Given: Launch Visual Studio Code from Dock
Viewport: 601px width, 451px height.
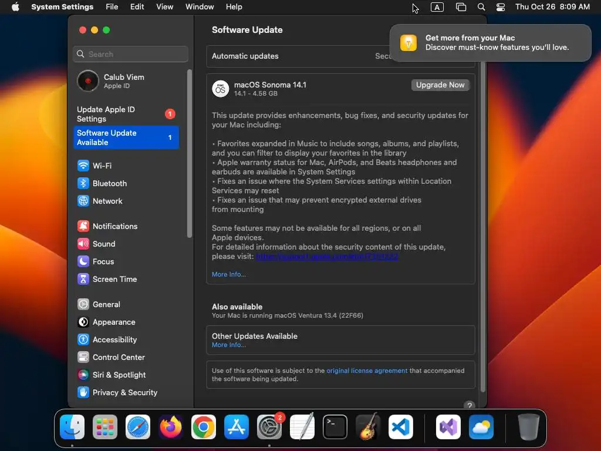Looking at the screenshot, I should [x=400, y=427].
